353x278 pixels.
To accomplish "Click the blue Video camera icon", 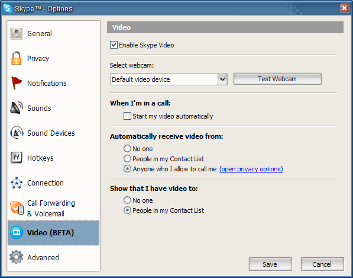I will coord(17,232).
